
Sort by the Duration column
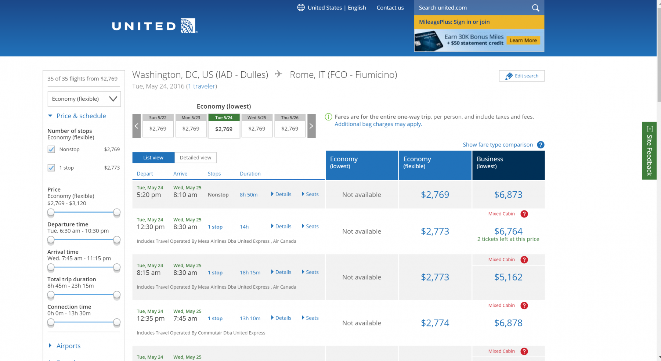tap(250, 174)
